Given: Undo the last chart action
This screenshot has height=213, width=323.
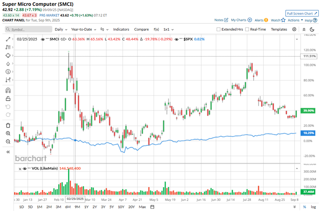Looking at the screenshot, I should pyautogui.click(x=8, y=106).
